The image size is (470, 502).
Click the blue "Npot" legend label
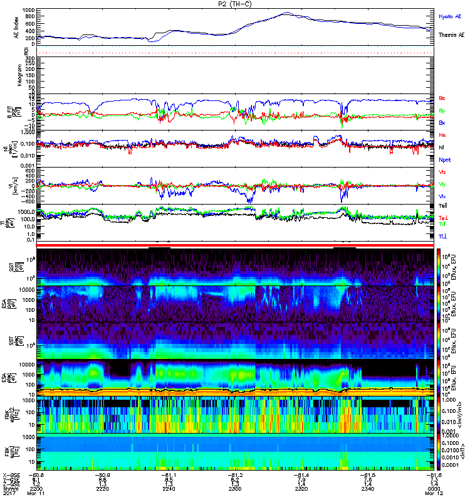point(444,160)
